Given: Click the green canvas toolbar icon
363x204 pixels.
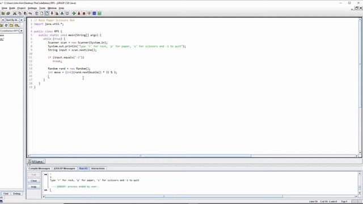Looking at the screenshot, I should [99, 14].
